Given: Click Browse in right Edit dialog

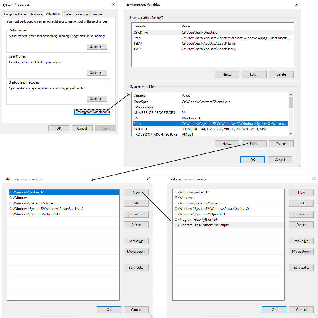Looking at the screenshot, I should 301,214.
